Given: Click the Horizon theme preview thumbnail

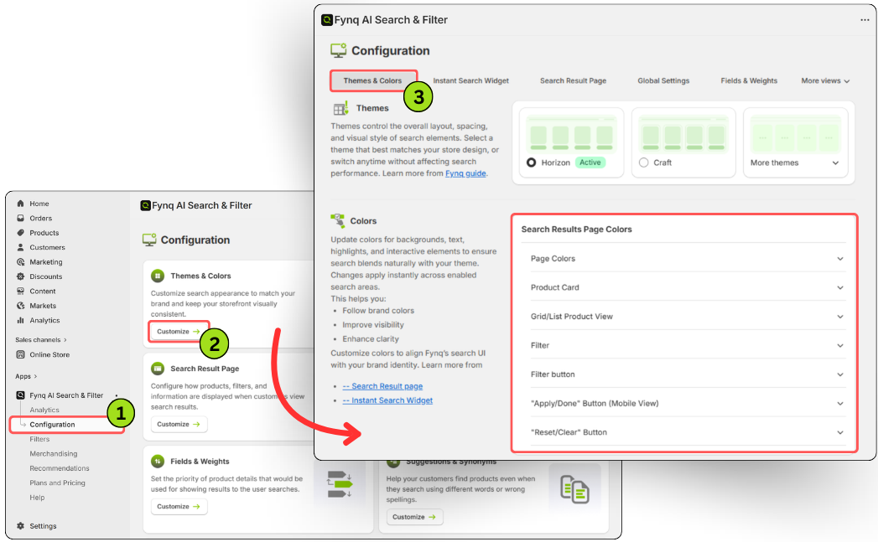Looking at the screenshot, I should tap(571, 134).
